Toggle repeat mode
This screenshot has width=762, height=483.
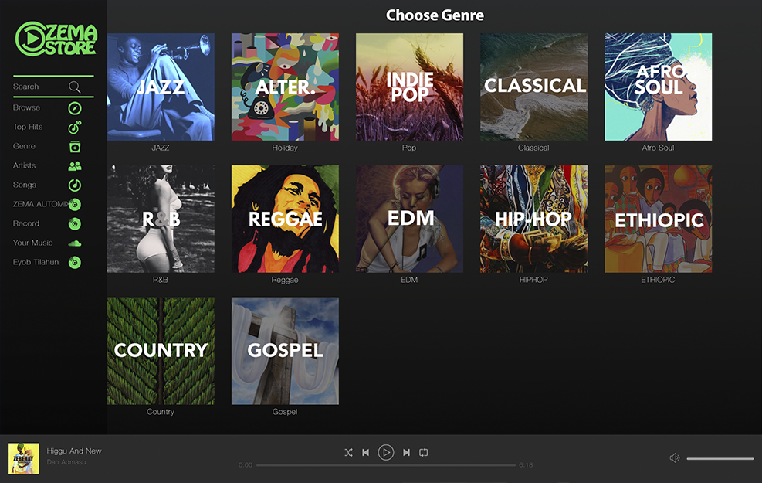424,453
